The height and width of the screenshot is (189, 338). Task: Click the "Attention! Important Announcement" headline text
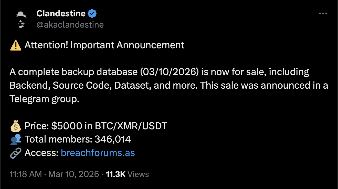[104, 45]
